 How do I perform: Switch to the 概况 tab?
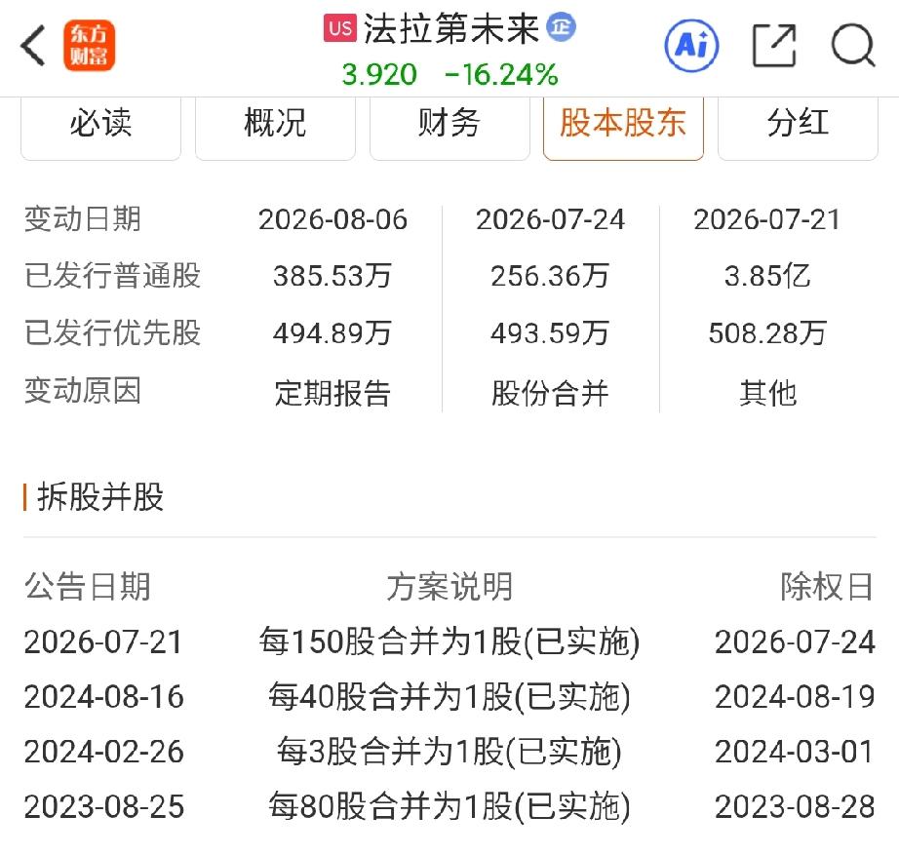[x=275, y=123]
